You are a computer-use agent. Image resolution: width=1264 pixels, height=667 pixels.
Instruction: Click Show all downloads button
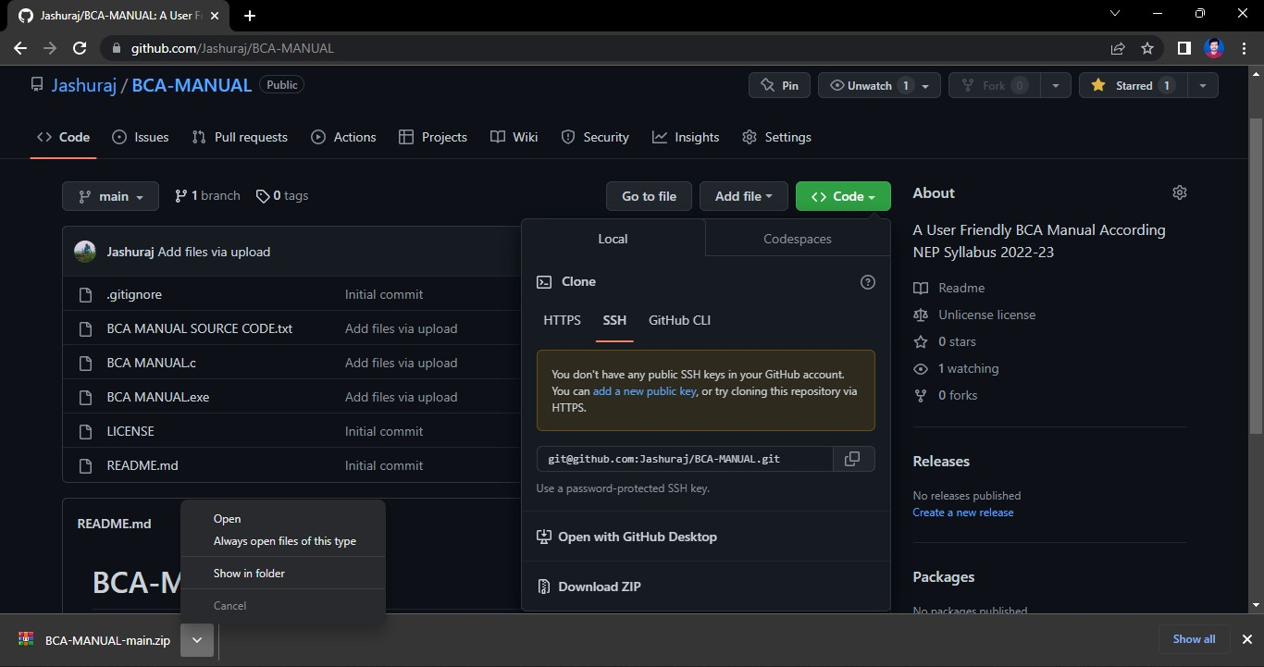tap(1194, 639)
